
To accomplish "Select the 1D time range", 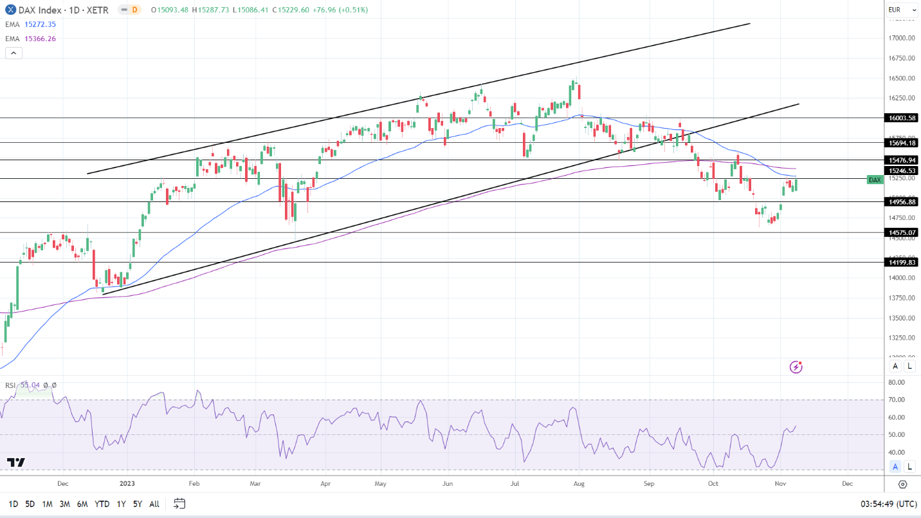I will 14,504.
